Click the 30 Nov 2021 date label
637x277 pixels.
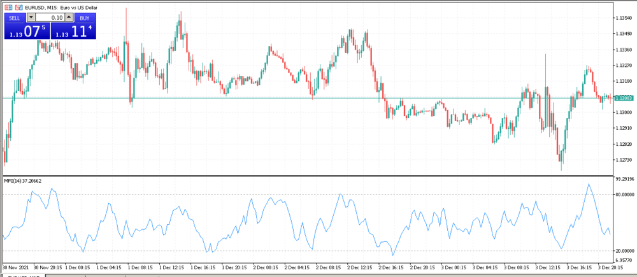(15, 267)
